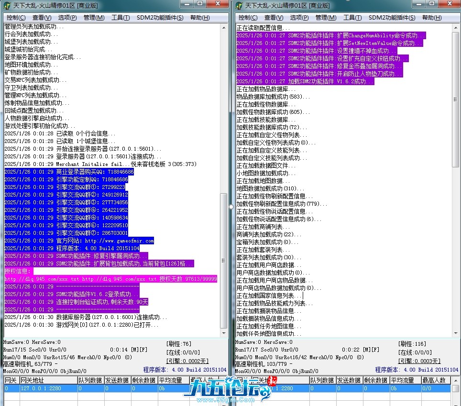461x406 pixels.
Task: Maximize the right server window
Action: (432, 4)
